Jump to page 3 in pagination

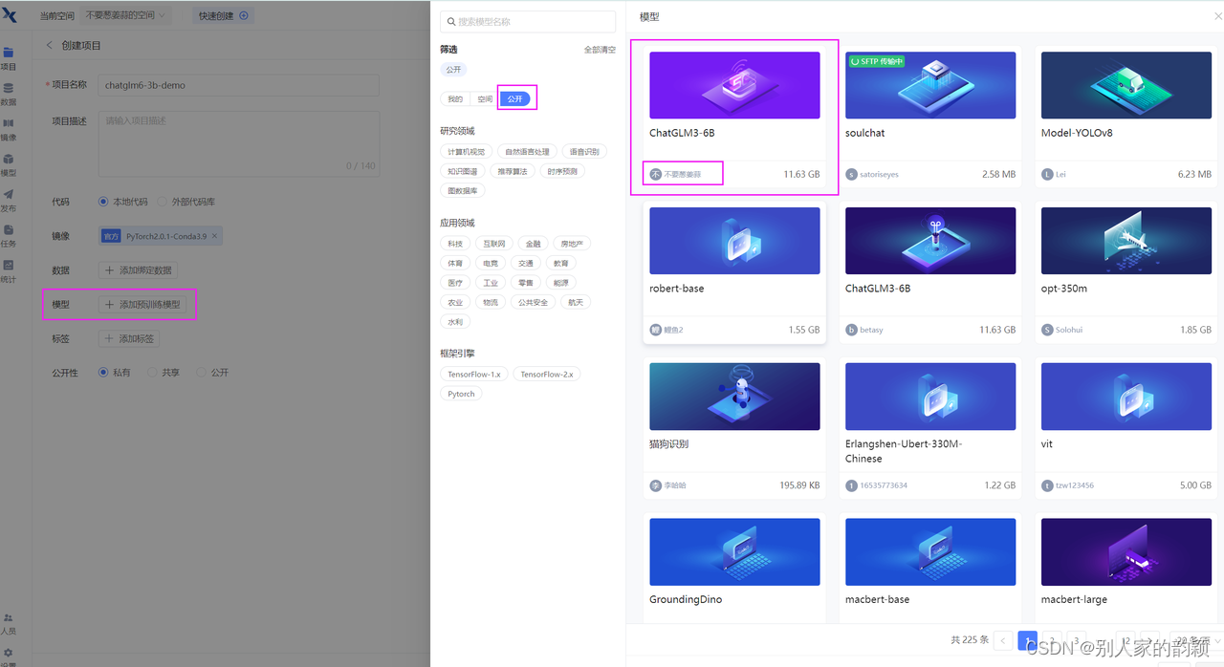(x=1075, y=640)
